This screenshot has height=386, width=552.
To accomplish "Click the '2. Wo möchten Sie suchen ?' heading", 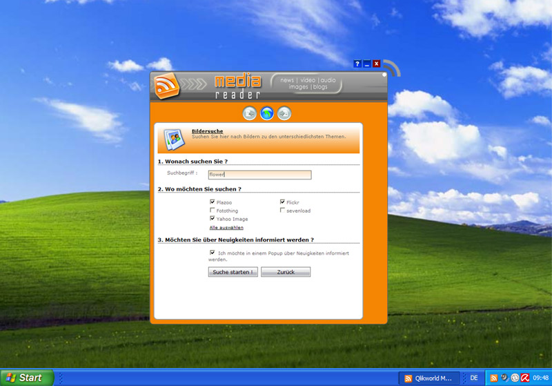I will coord(199,189).
